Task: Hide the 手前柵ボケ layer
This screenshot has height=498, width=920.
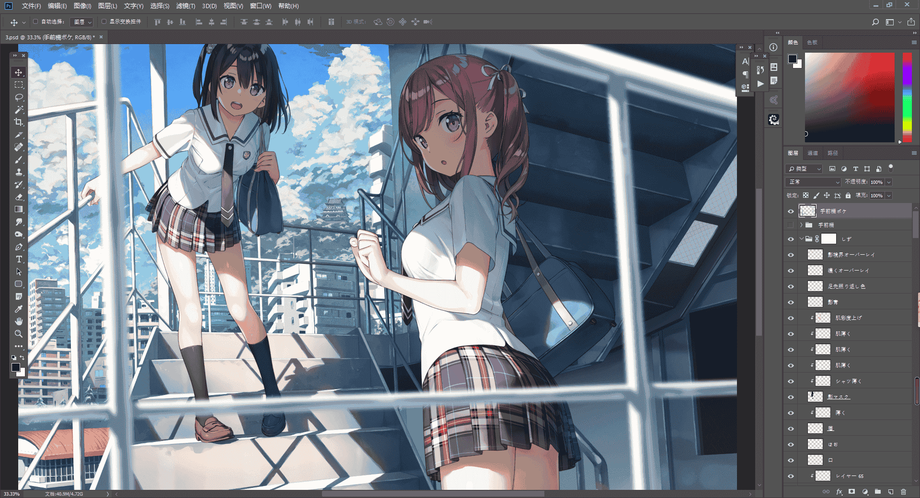Action: pos(791,211)
